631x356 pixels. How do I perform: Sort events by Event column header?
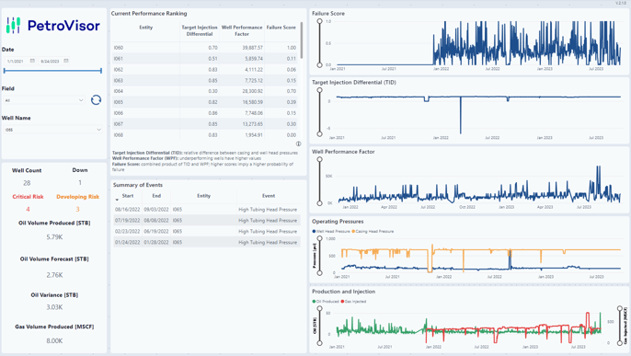click(x=269, y=196)
